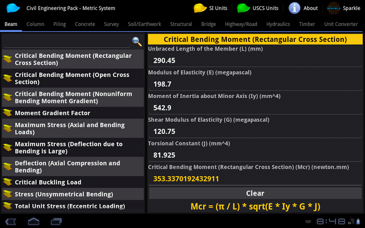Image resolution: width=365 pixels, height=228 pixels.
Task: Click beam icon beside Moment Gradient Factor
Action: 8,113
